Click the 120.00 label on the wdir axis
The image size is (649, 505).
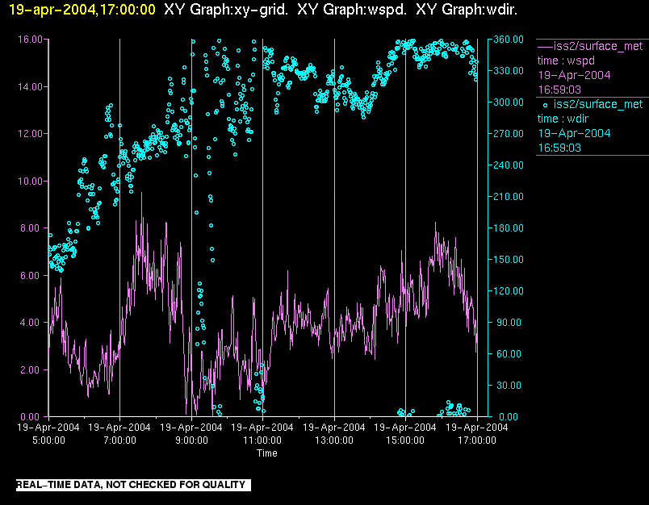pos(509,290)
